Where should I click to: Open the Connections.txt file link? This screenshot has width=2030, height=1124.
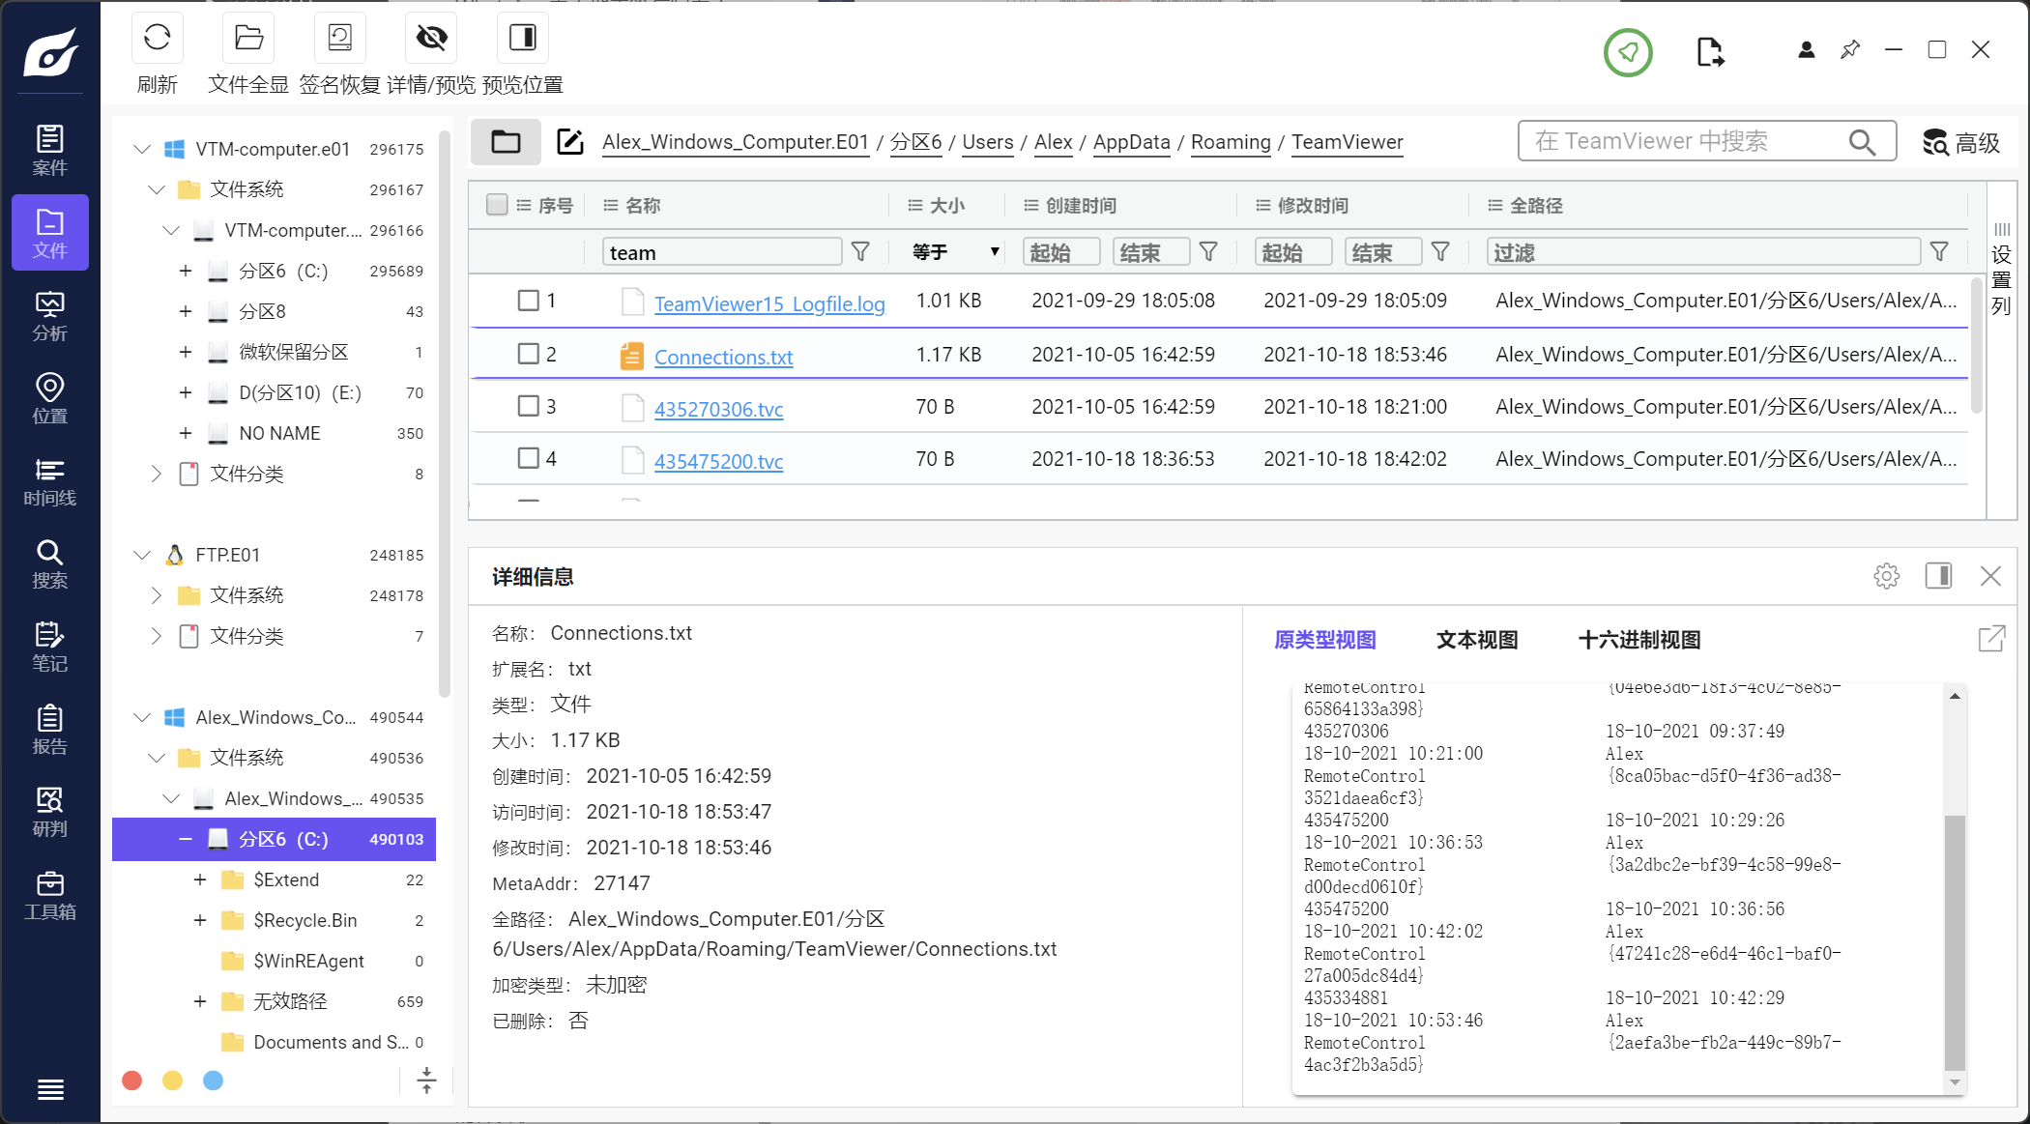click(723, 357)
